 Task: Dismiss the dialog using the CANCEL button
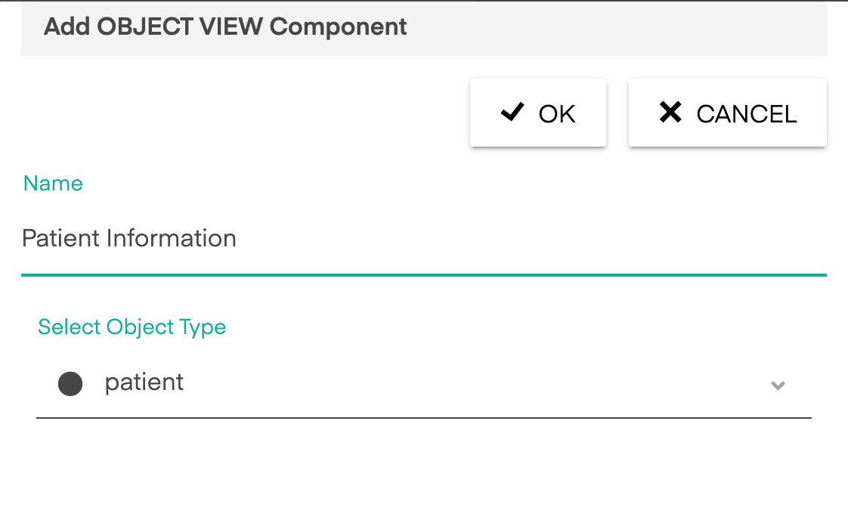(x=727, y=113)
